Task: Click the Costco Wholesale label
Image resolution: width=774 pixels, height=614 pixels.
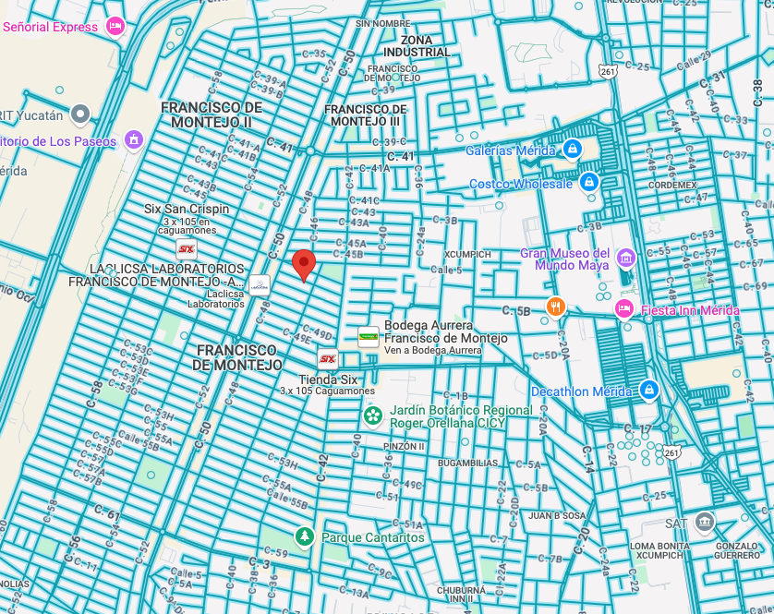Action: 521,184
